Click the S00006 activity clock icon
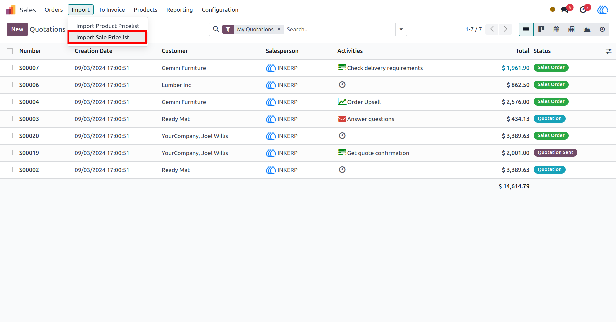The image size is (616, 322). (x=342, y=85)
